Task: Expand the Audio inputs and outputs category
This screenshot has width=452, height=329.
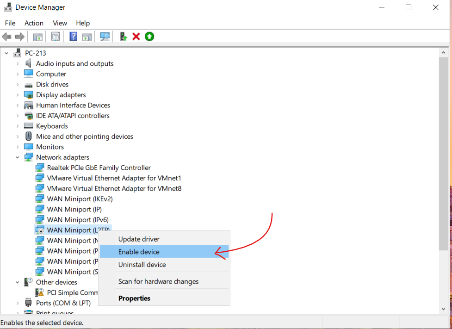Action: point(18,64)
